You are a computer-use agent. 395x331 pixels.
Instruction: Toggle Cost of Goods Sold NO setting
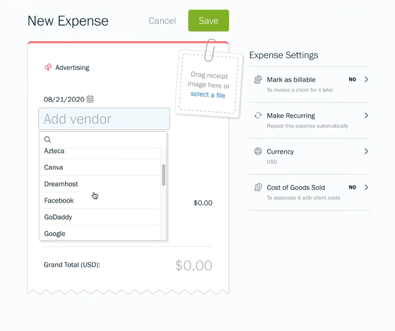click(x=352, y=187)
